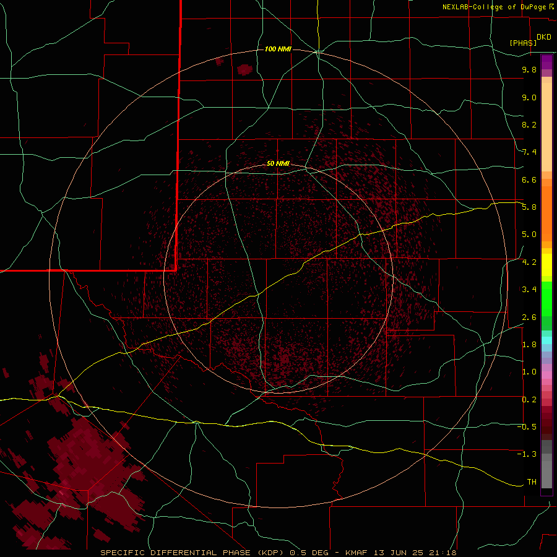Image resolution: width=557 pixels, height=557 pixels.
Task: Pick the cyan color bar segment
Action: (x=546, y=340)
